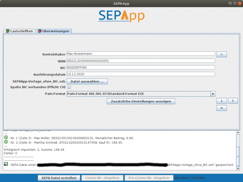Click the Pro-Lizenz-Nr. eingeben button

(149, 178)
